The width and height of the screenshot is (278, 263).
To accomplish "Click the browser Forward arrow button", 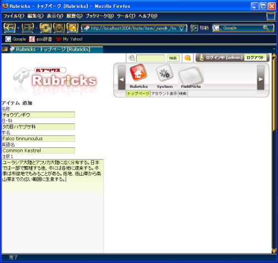I will 28,28.
